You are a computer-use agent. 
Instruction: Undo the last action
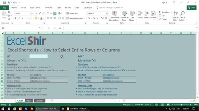[9, 2]
